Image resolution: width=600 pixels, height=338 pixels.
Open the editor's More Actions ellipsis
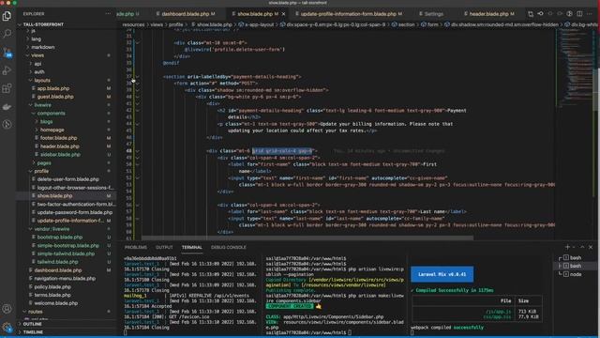590,14
